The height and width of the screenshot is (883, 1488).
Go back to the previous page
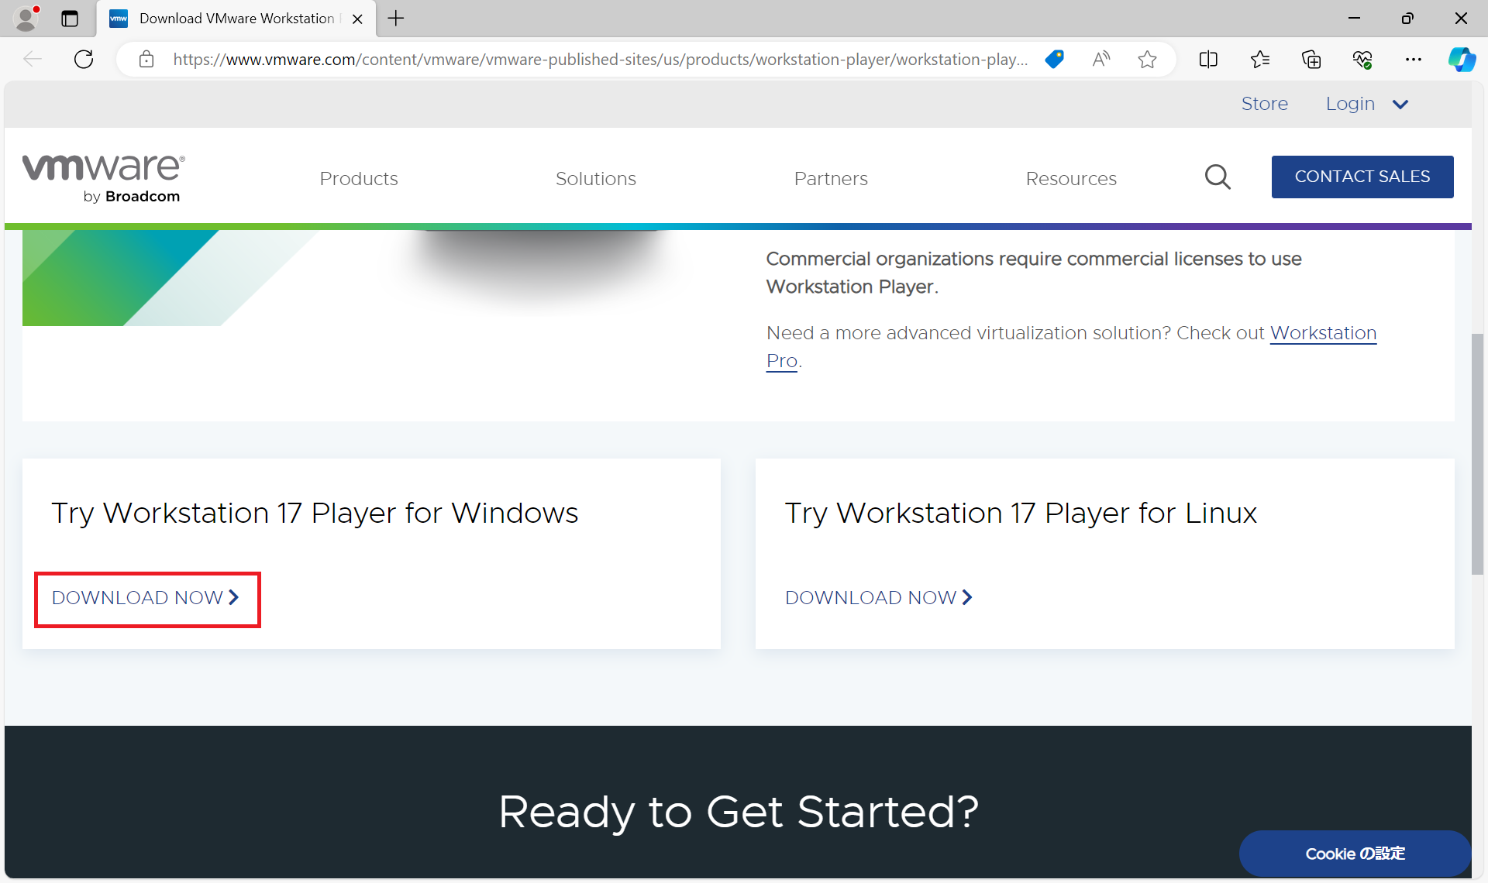click(33, 59)
